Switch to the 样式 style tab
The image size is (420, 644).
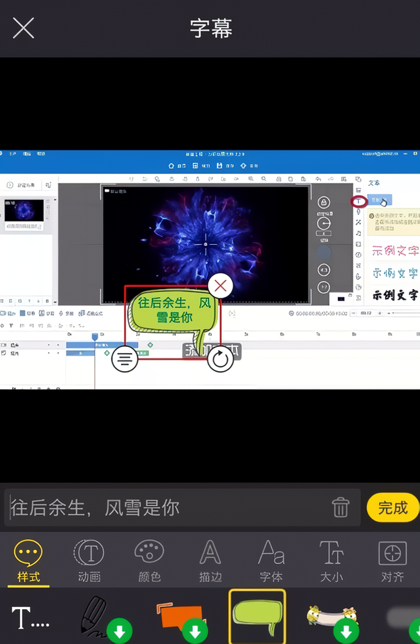pos(28,561)
